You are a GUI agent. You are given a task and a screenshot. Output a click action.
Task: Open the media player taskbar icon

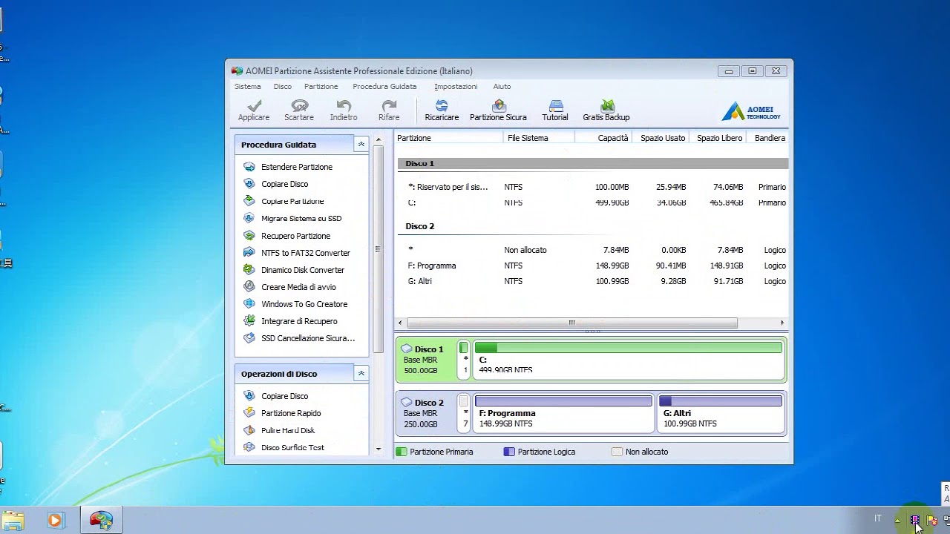pos(55,520)
